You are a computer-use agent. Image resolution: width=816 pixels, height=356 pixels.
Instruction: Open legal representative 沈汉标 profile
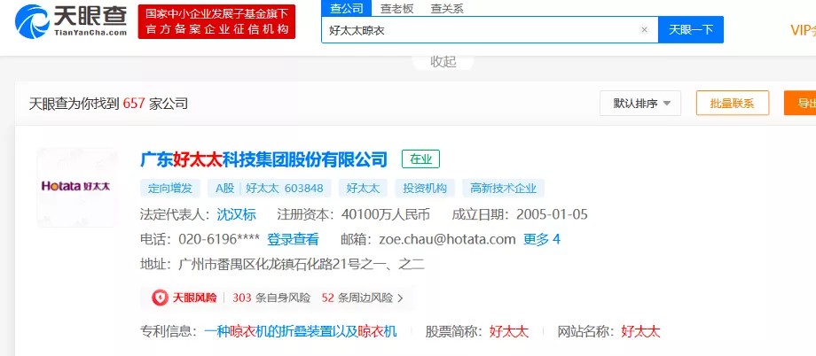point(236,214)
